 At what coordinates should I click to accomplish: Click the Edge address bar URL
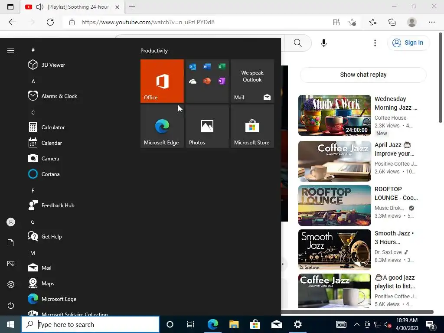click(148, 22)
